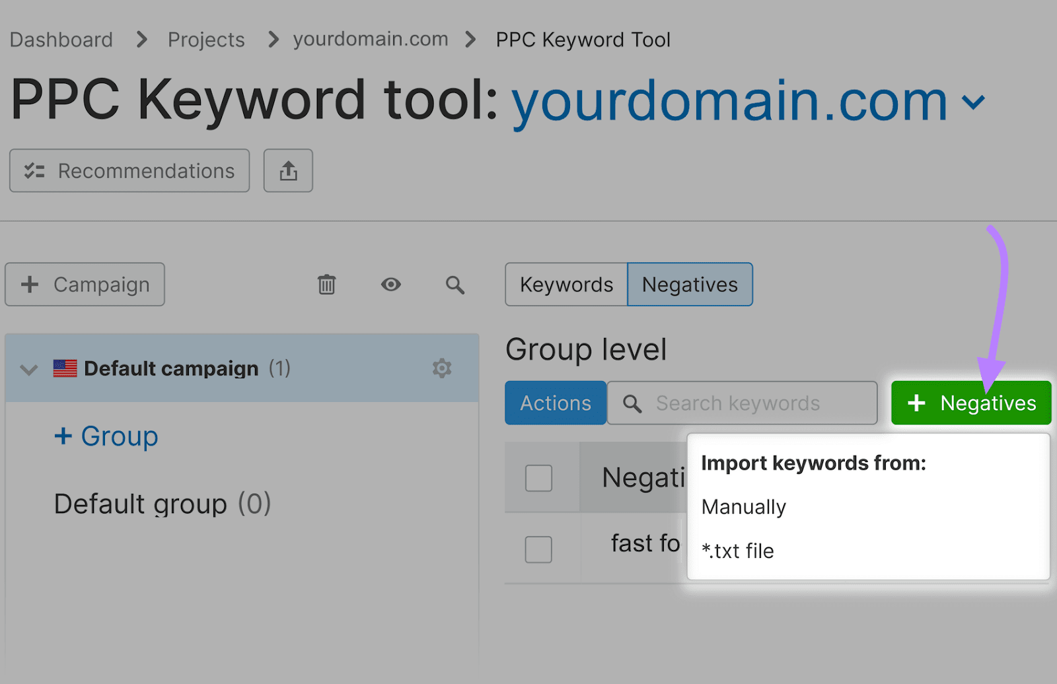Screen dimensions: 1057x684
Task: Check the fast food row checkbox
Action: 538,549
